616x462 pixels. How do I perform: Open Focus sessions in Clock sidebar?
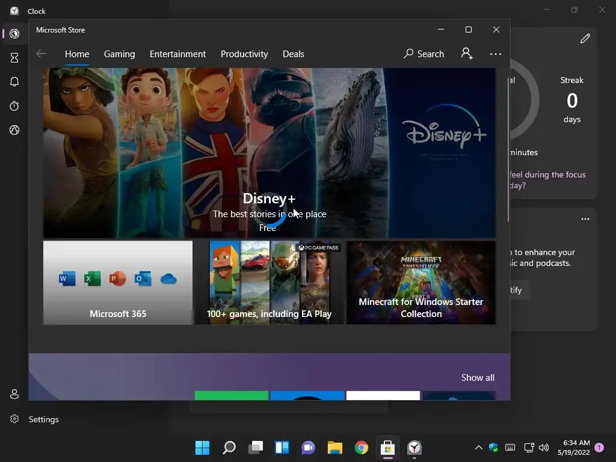14,34
